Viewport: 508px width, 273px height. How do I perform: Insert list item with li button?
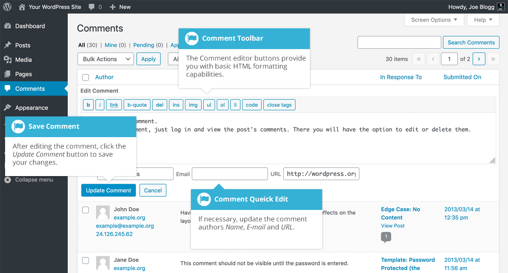click(x=235, y=105)
